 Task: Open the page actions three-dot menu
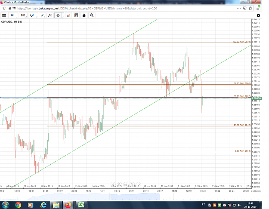(239, 8)
